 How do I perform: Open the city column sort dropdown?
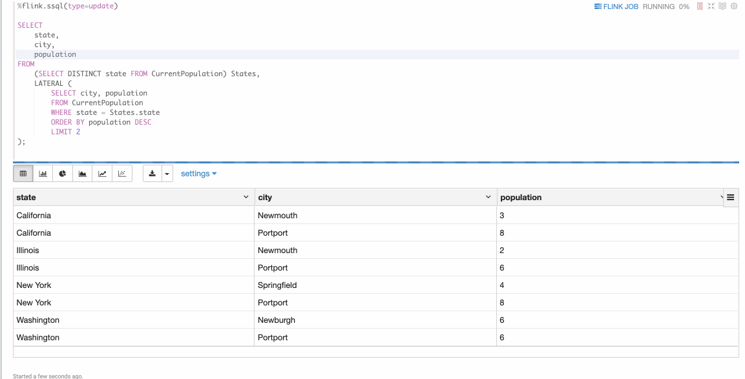click(488, 196)
